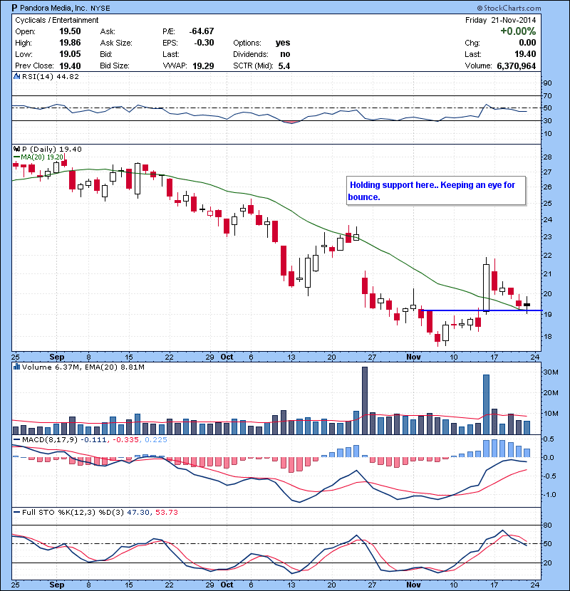Viewport: 570px width, 591px height.
Task: Click the Options yes value
Action: coord(283,43)
